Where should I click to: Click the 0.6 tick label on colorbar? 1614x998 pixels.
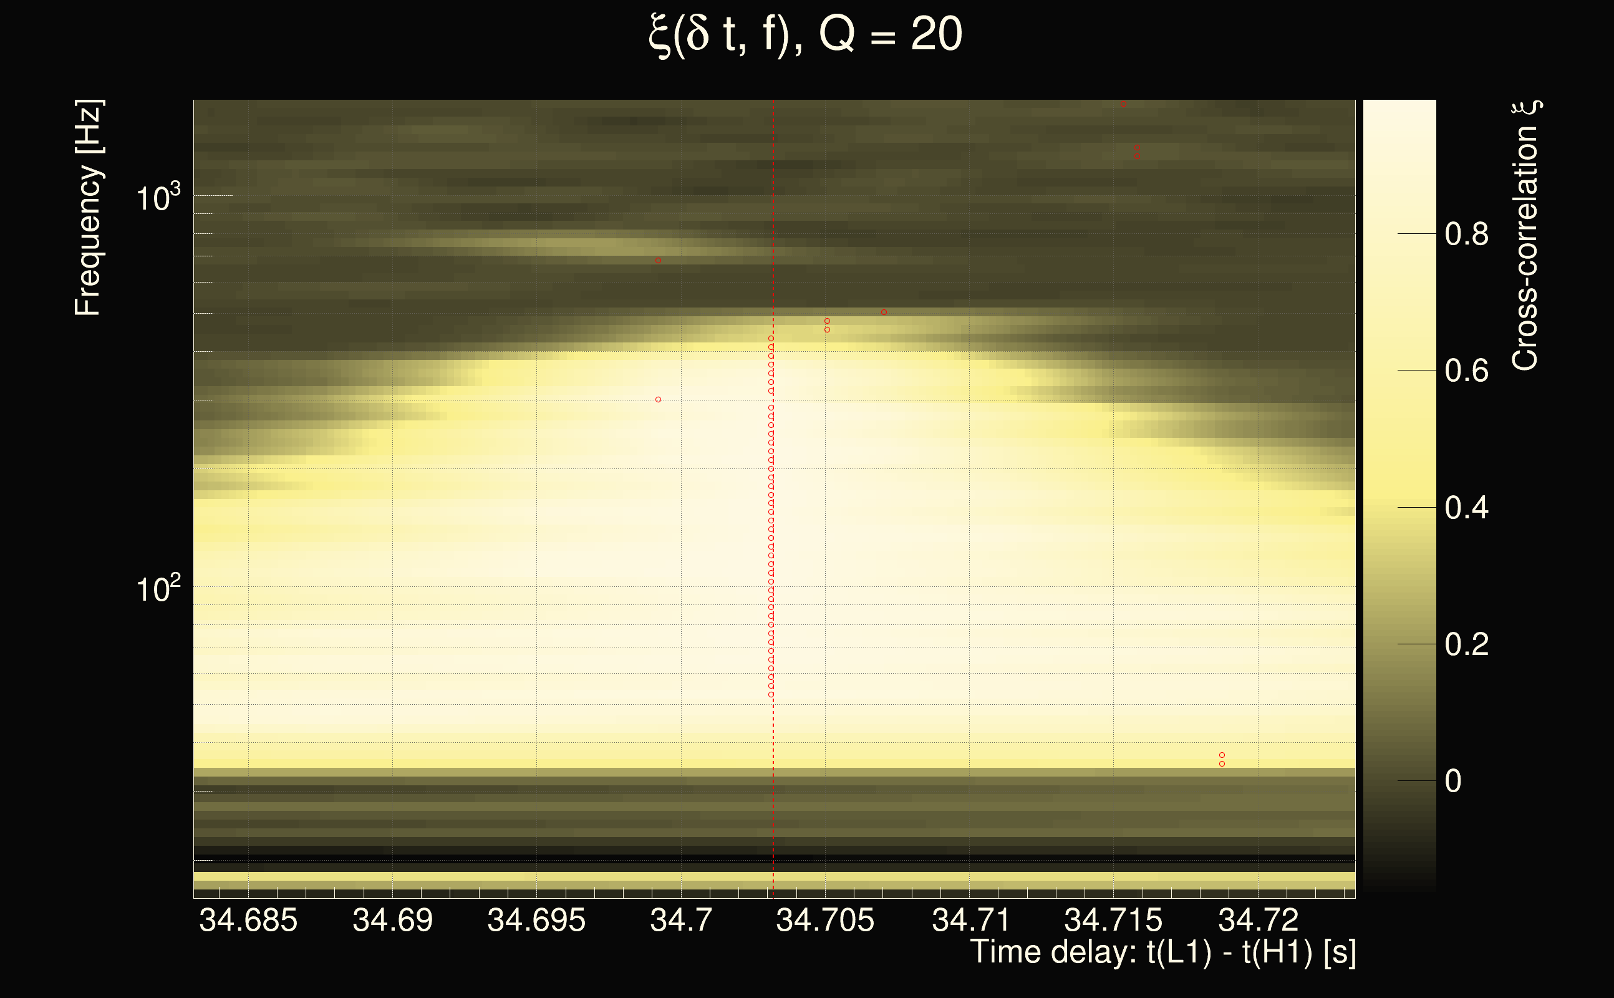[1466, 371]
